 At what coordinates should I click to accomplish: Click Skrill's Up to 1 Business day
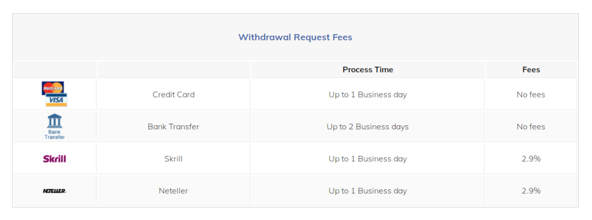[x=368, y=159]
